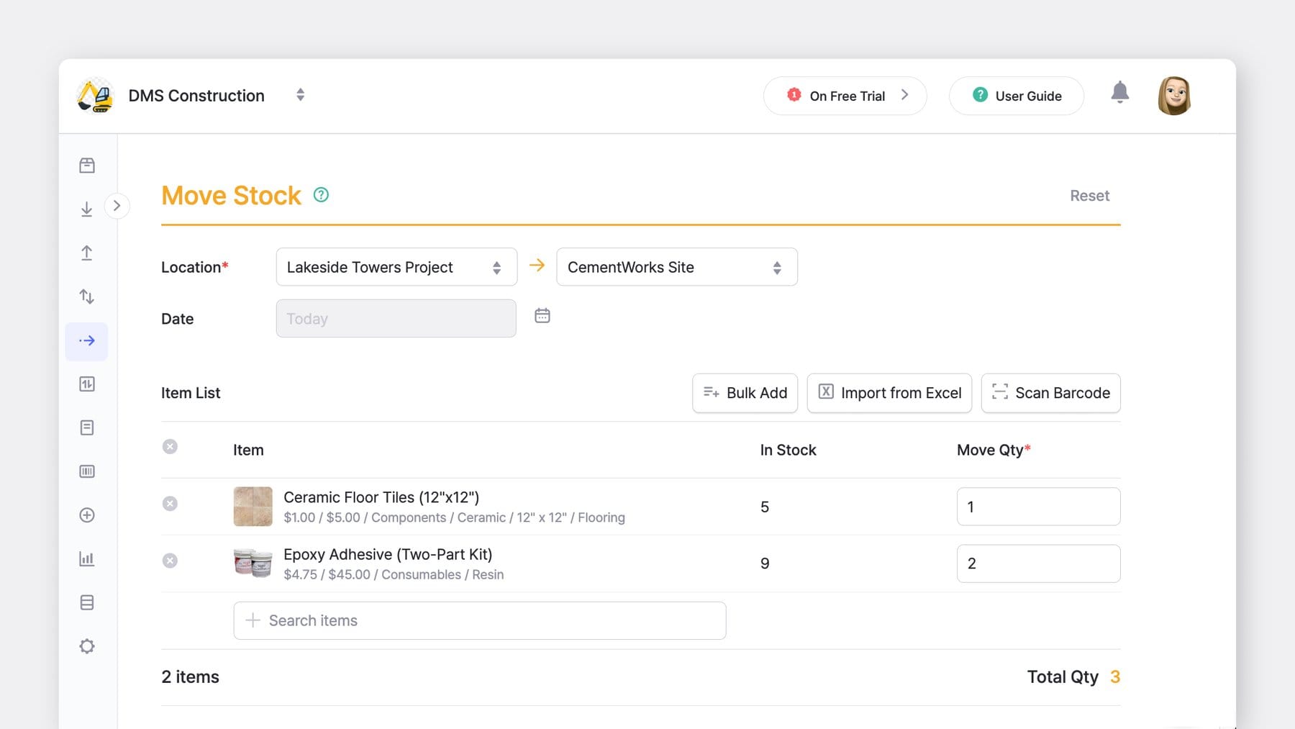This screenshot has width=1295, height=729.
Task: Open the settings gear in sidebar
Action: (x=86, y=646)
